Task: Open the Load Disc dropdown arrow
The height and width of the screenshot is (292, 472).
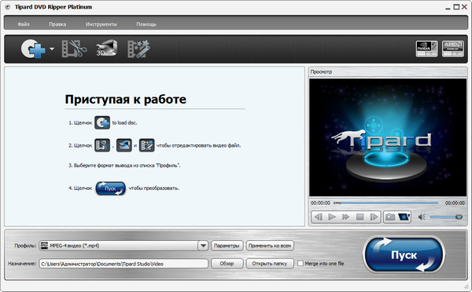Action: coord(52,49)
